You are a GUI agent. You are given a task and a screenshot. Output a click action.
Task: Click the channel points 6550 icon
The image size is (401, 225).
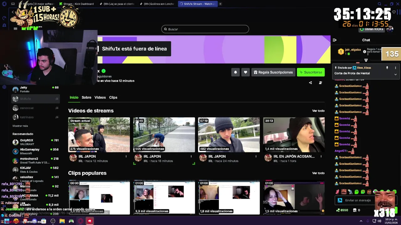338,210
